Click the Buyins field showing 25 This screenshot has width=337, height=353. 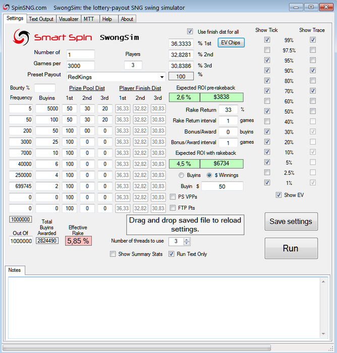(47, 142)
